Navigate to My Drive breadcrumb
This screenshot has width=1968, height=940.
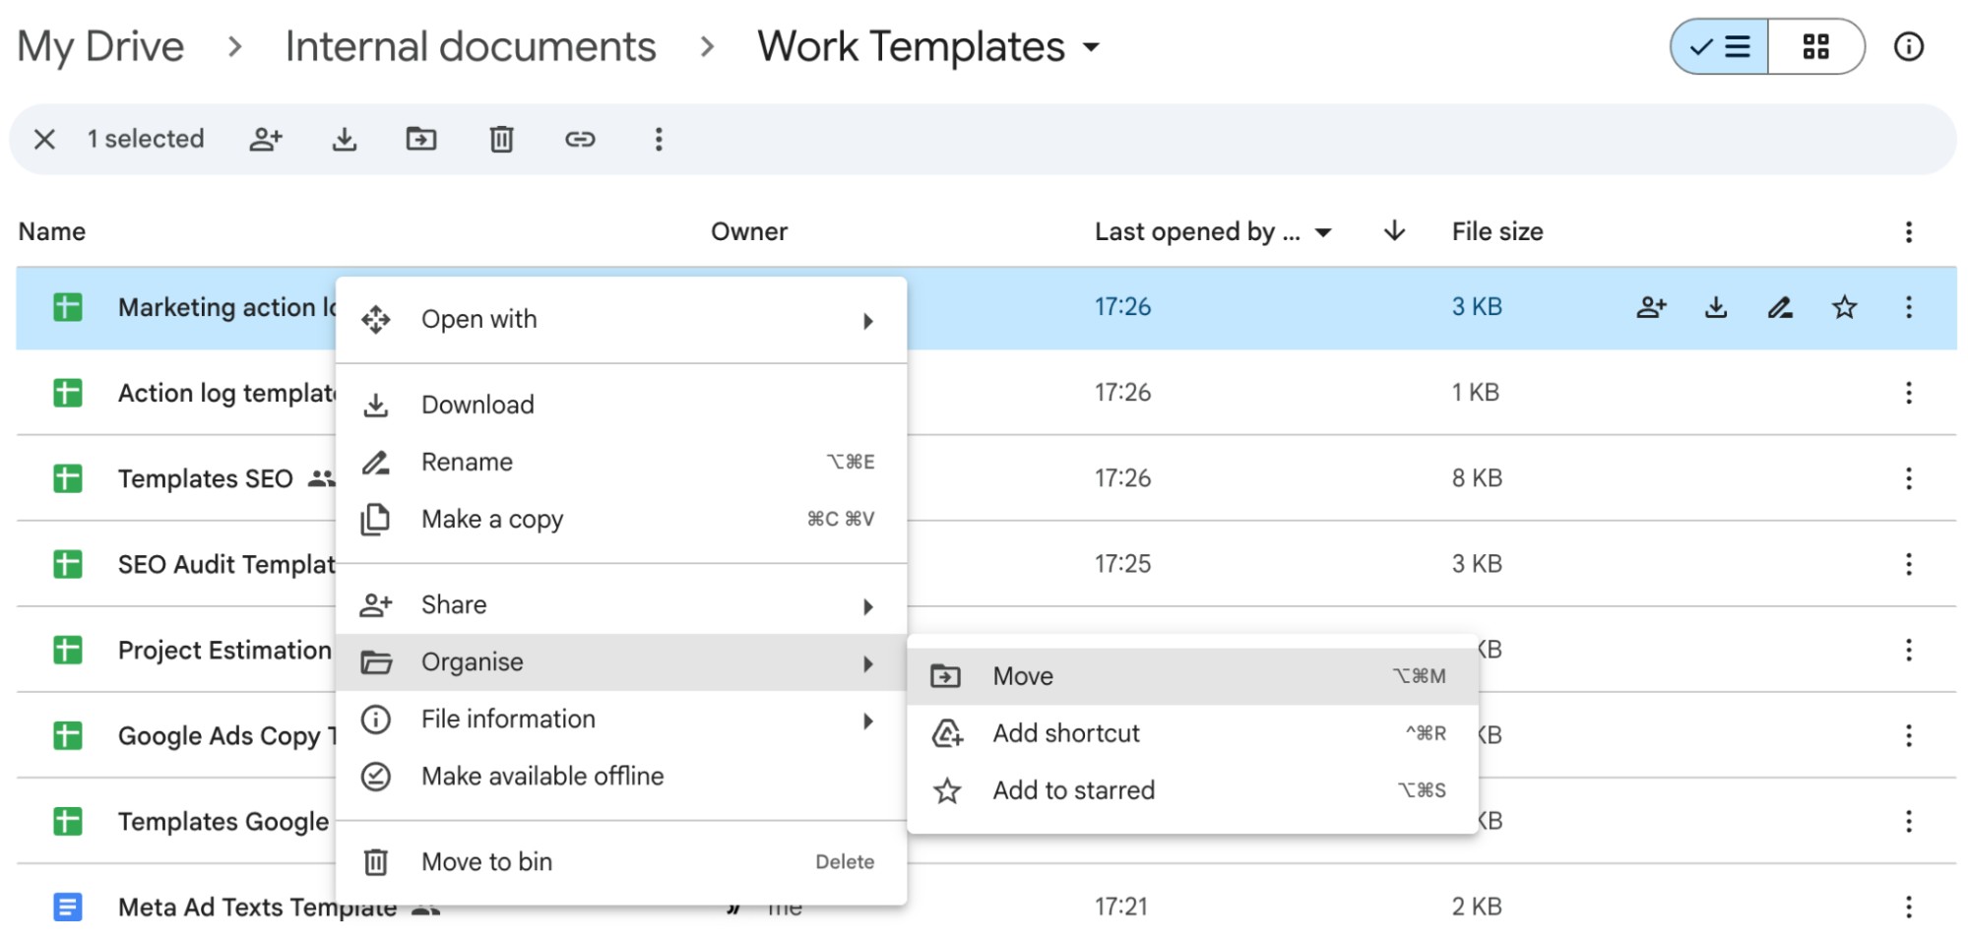coord(100,47)
